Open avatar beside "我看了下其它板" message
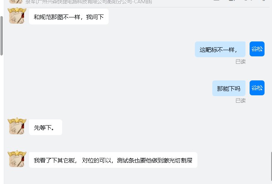The width and height of the screenshot is (272, 184). (x=17, y=159)
